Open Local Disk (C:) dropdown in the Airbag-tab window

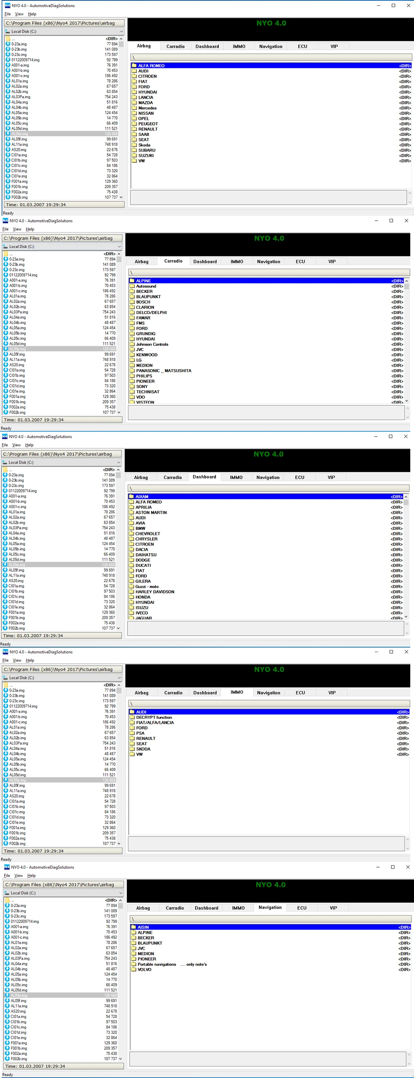click(64, 31)
